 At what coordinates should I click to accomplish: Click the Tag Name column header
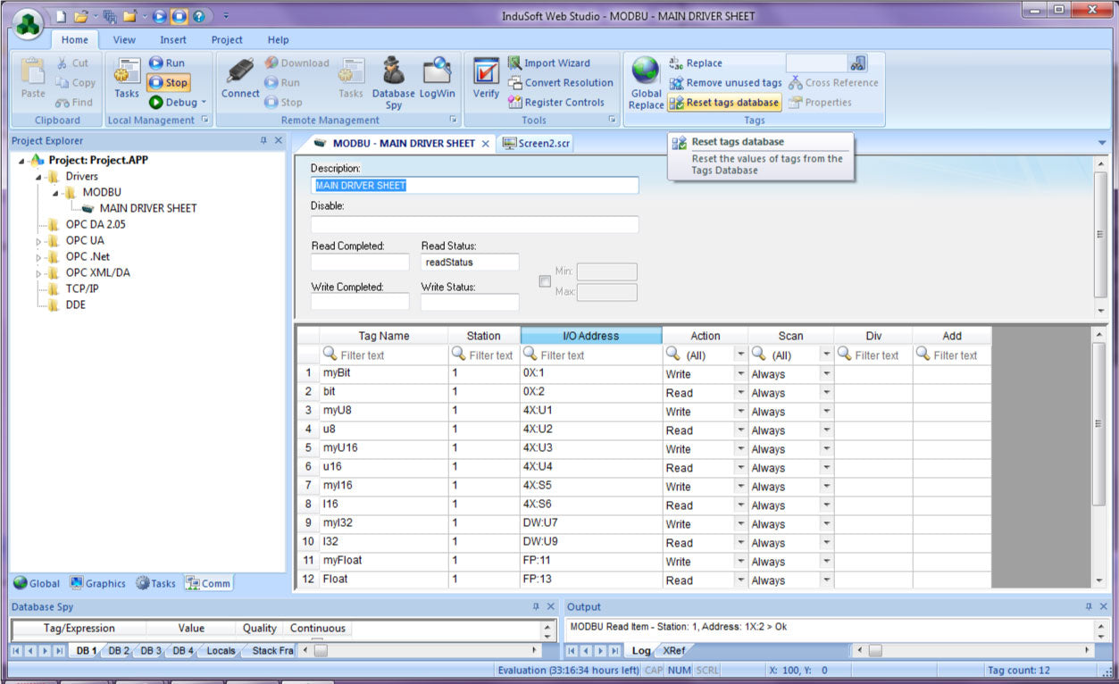point(384,336)
